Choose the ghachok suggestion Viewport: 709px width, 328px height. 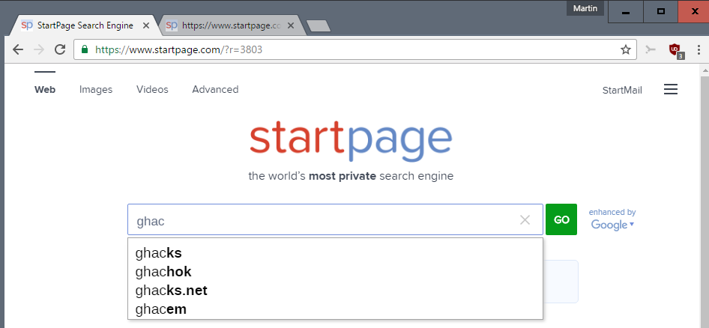tap(335, 272)
